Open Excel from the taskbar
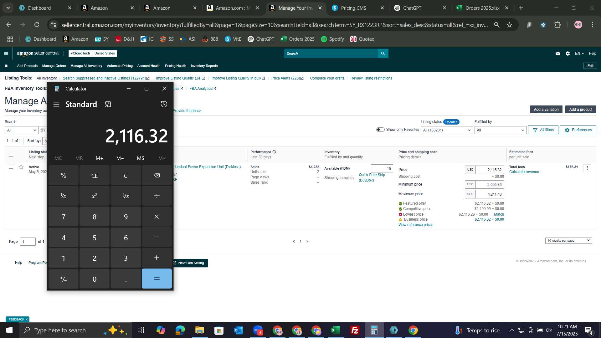 click(336, 330)
